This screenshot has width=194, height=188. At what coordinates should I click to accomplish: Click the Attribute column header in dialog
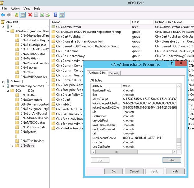[106, 86]
